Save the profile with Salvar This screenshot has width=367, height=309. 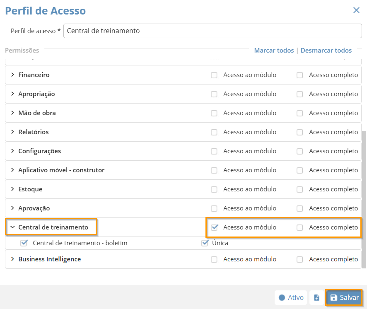click(344, 297)
